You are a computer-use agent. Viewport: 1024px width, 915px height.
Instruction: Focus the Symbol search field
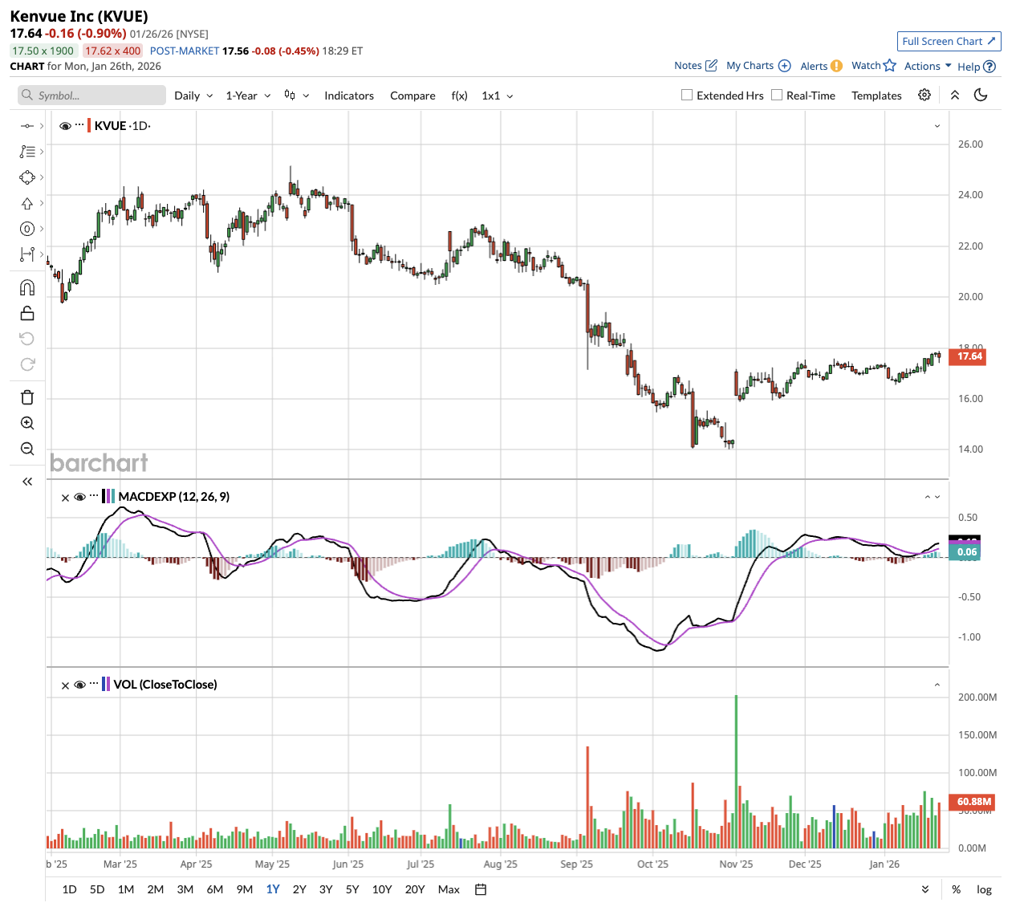coord(92,96)
